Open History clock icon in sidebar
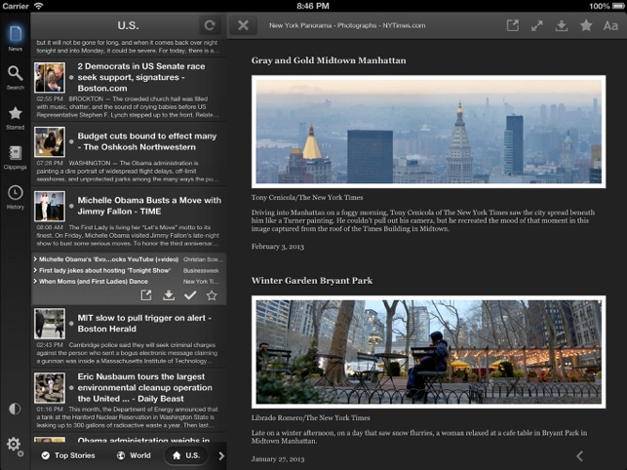 point(16,197)
